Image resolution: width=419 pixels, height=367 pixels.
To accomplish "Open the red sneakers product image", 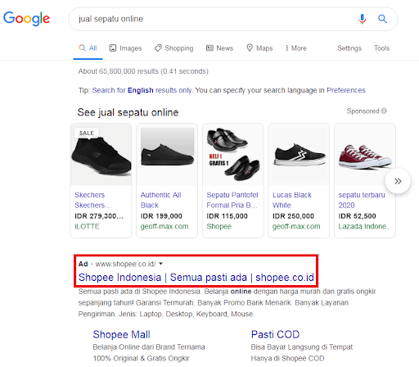I will click(365, 155).
